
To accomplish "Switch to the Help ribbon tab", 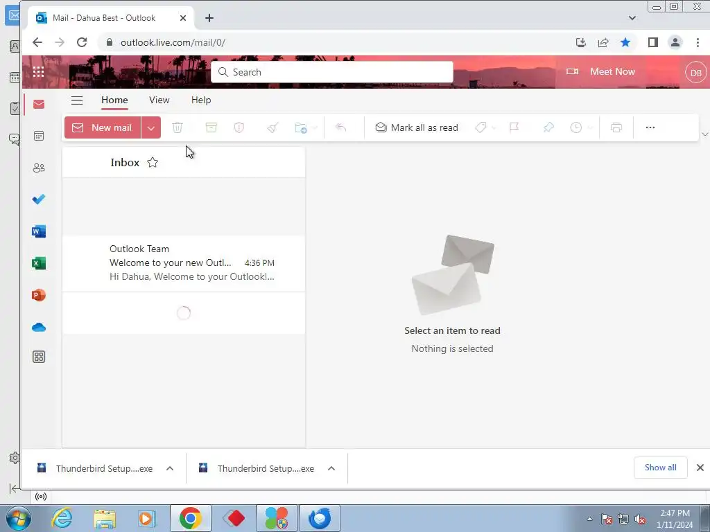I will pos(201,100).
